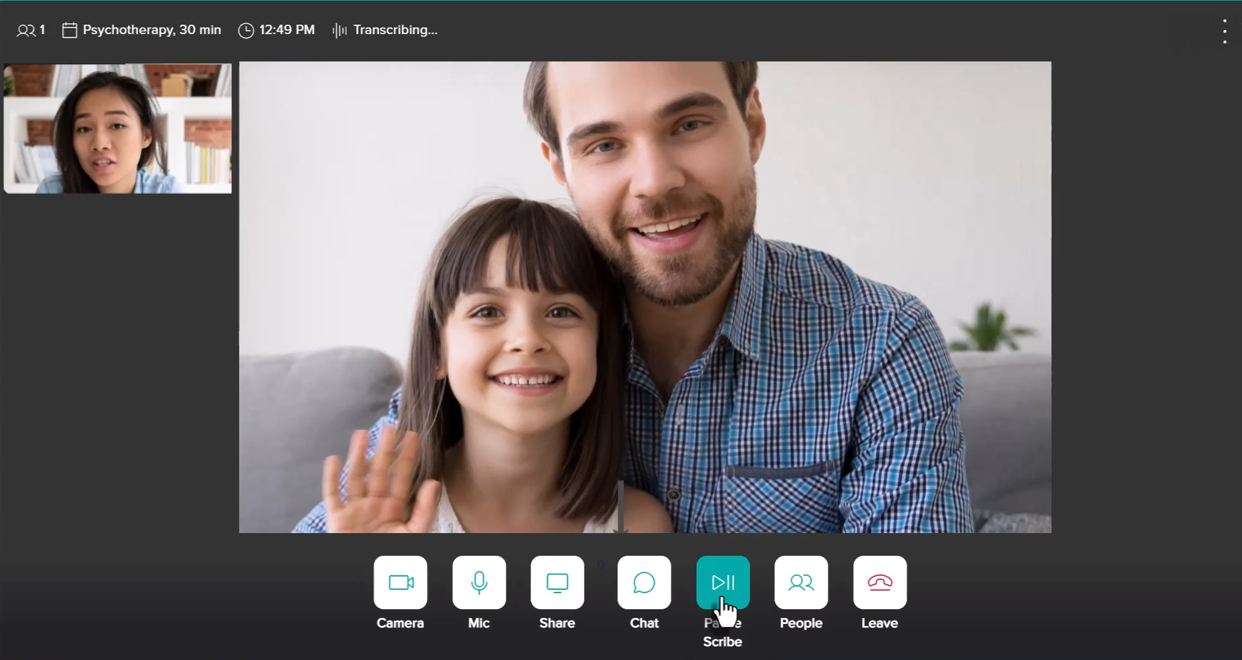Click the main video of father and daughter

click(x=645, y=297)
